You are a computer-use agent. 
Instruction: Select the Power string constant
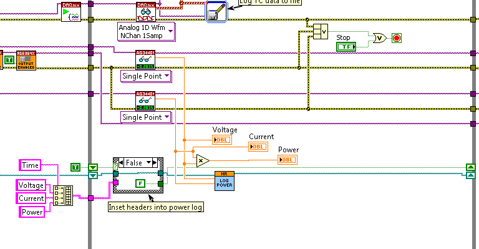[32, 212]
